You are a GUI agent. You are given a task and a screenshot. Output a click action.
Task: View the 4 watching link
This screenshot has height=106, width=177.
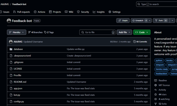point(162,99)
